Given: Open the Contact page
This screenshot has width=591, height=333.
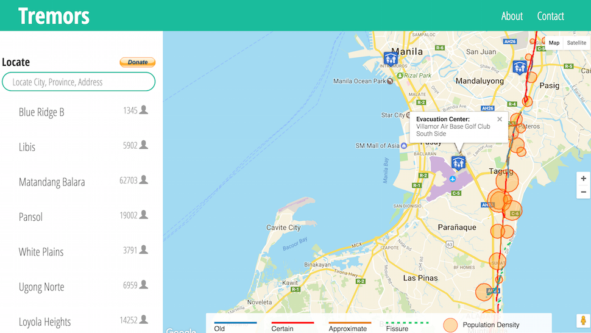Looking at the screenshot, I should tap(550, 16).
